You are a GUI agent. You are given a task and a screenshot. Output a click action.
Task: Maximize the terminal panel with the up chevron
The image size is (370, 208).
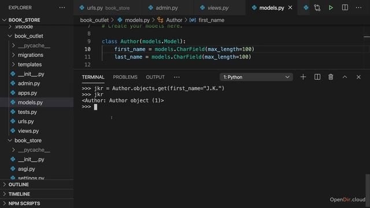tap(345, 77)
